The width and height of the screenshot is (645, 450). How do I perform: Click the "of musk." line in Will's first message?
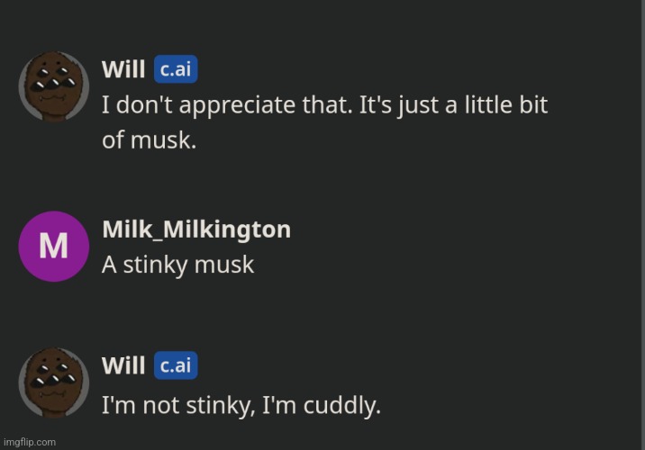point(149,141)
